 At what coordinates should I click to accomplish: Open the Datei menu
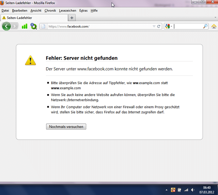click(5, 11)
